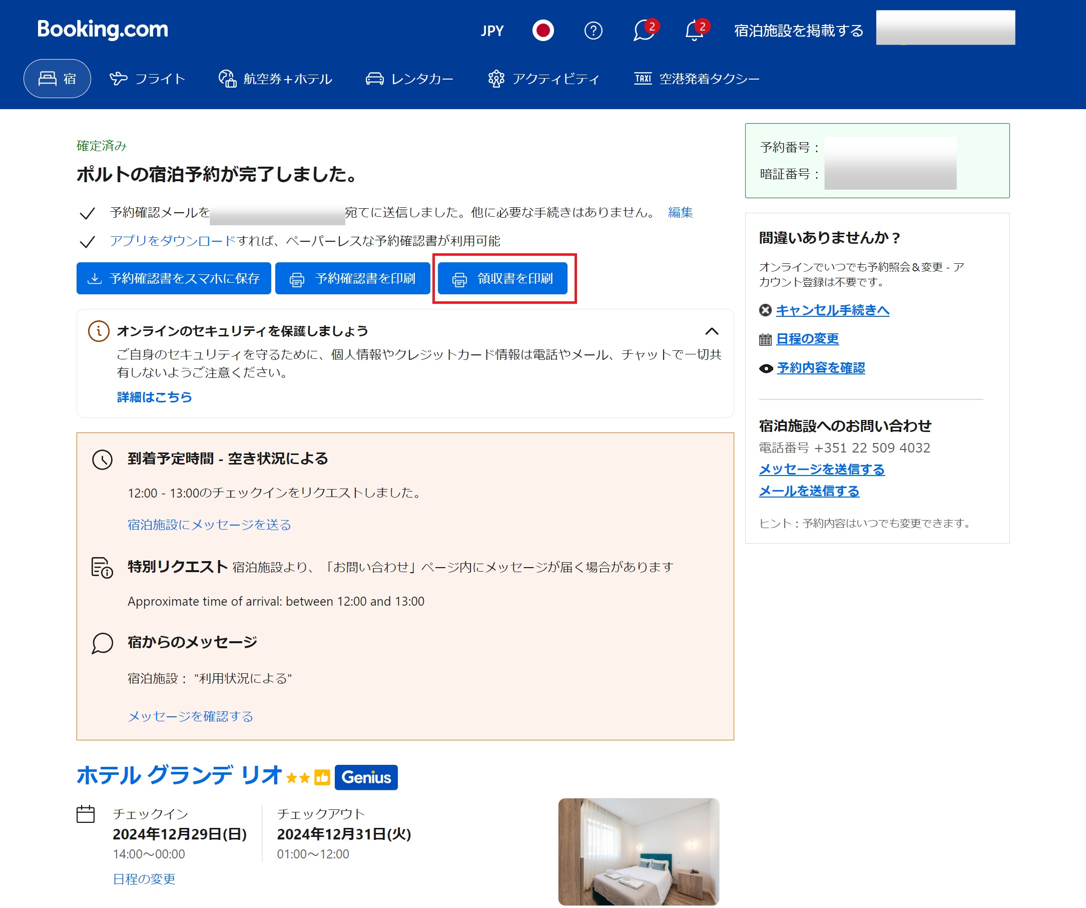
Task: Click check-out date 2024年12月31日(火)
Action: tap(344, 834)
